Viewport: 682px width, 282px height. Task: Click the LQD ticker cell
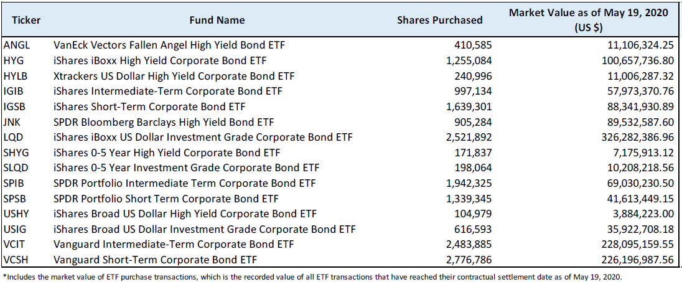click(14, 138)
